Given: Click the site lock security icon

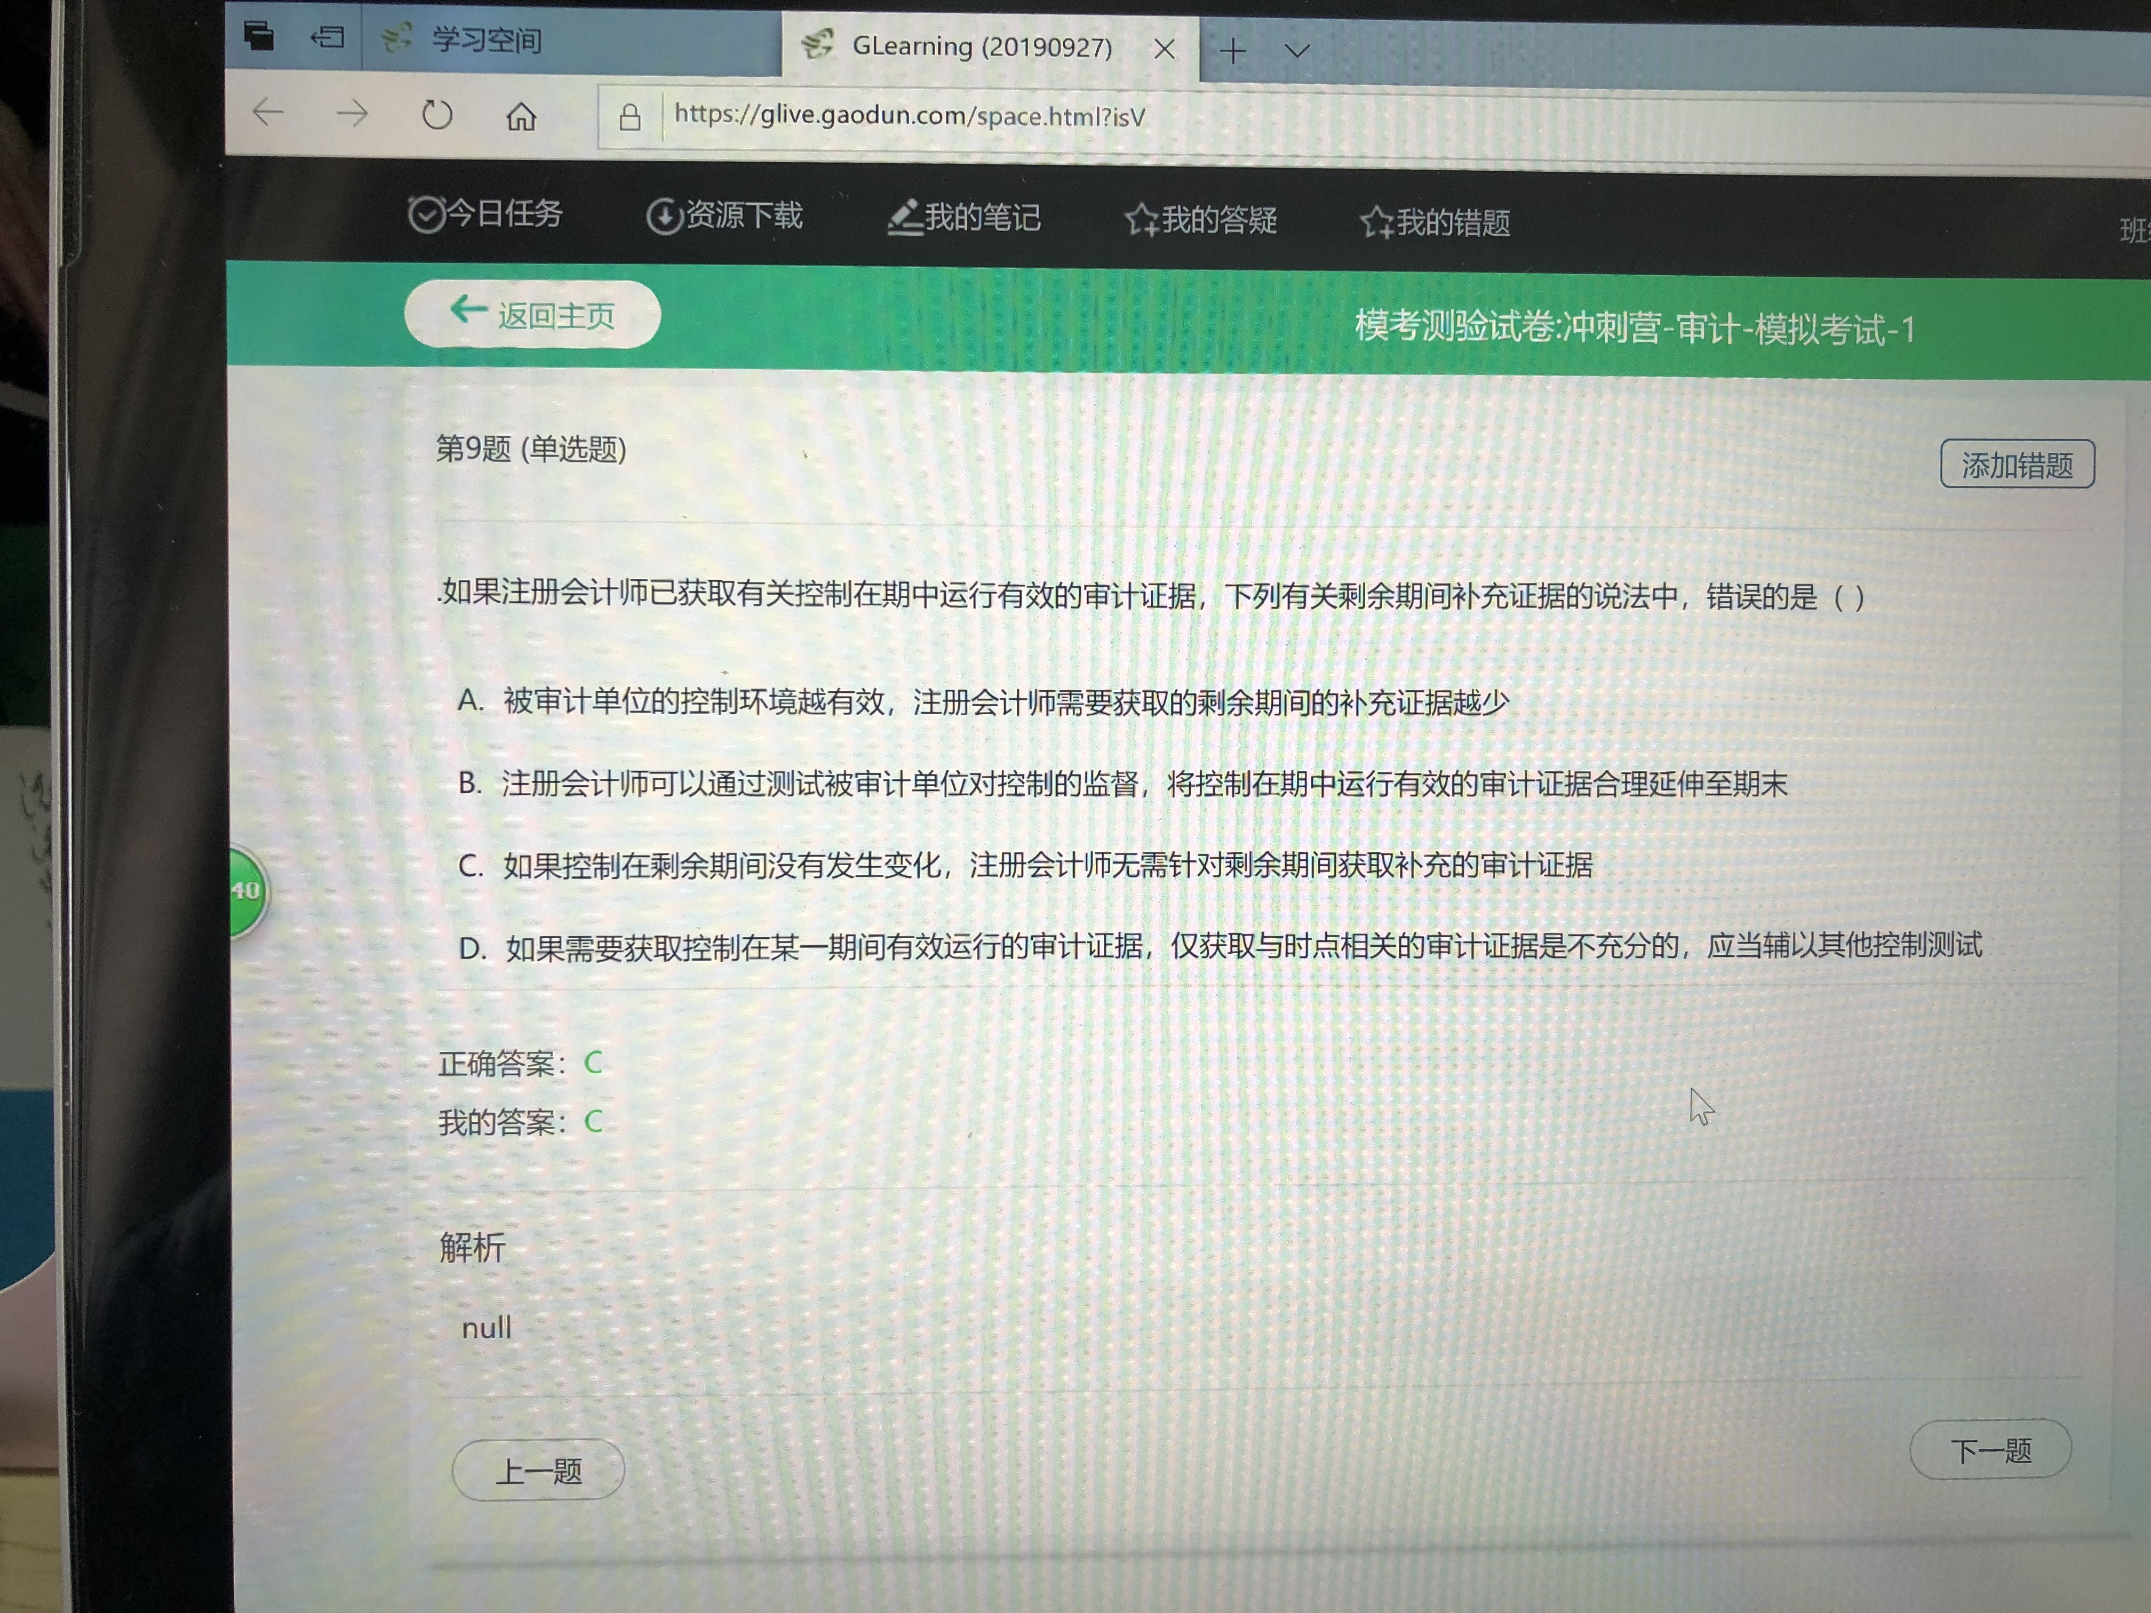Looking at the screenshot, I should click(x=630, y=118).
